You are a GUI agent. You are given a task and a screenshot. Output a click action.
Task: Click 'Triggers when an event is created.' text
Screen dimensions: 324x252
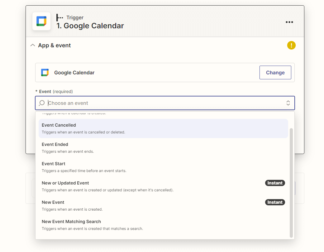pos(72,209)
